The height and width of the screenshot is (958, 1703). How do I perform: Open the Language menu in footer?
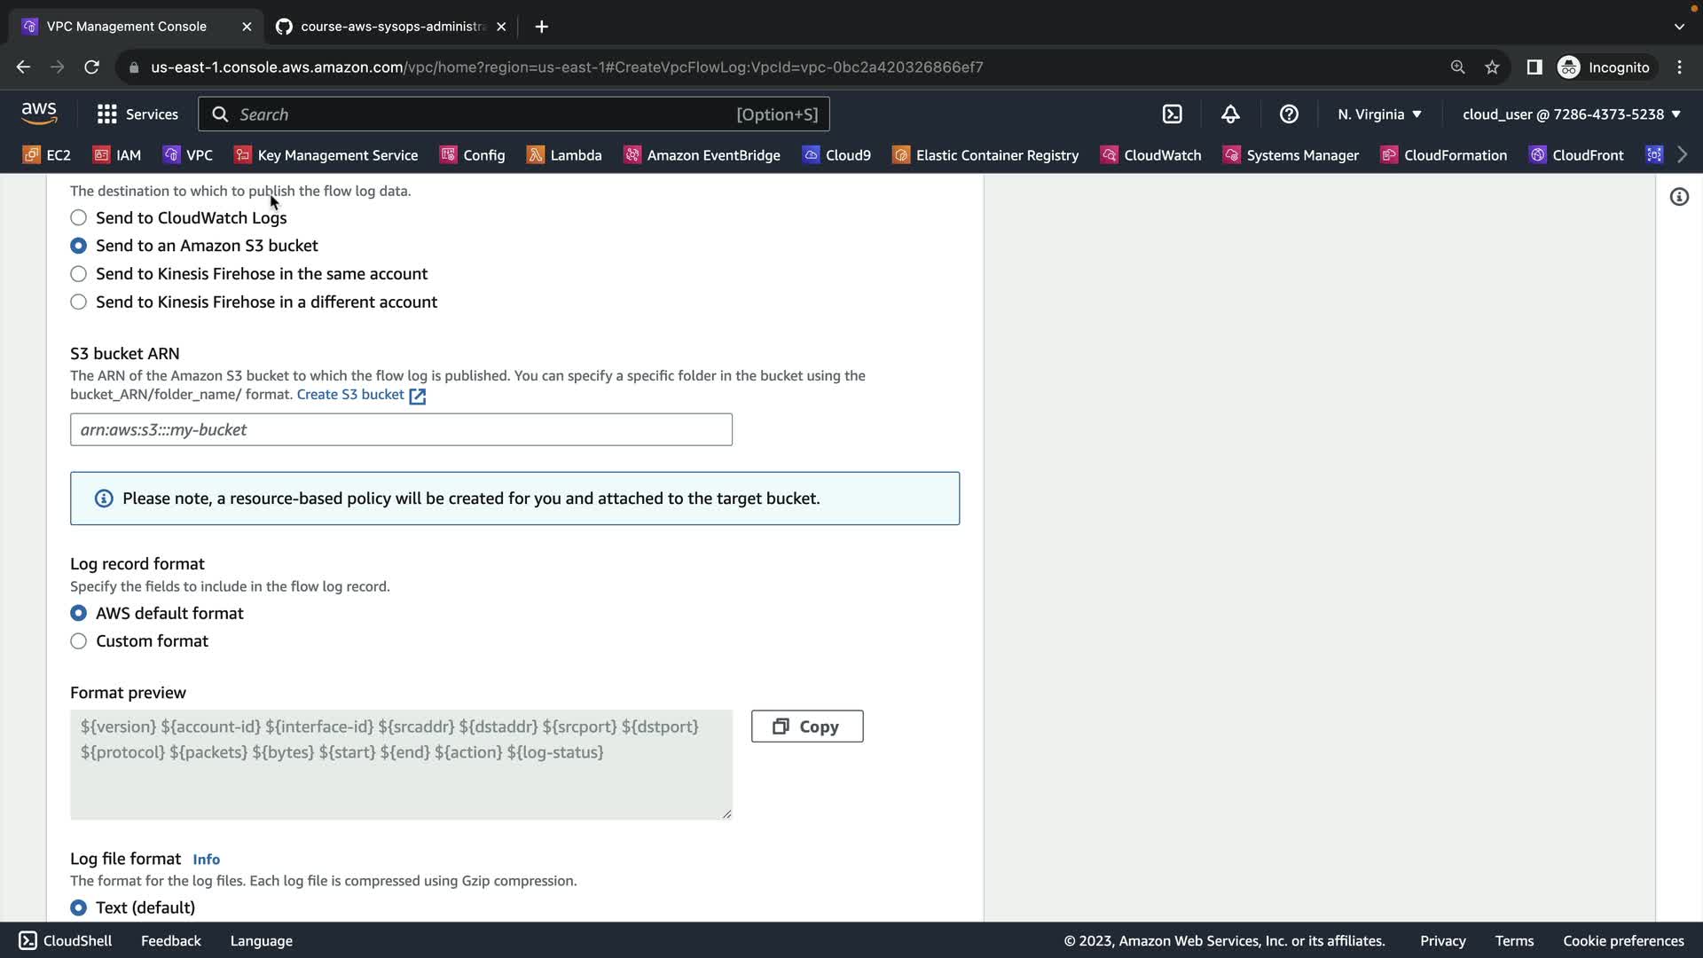[x=261, y=941]
